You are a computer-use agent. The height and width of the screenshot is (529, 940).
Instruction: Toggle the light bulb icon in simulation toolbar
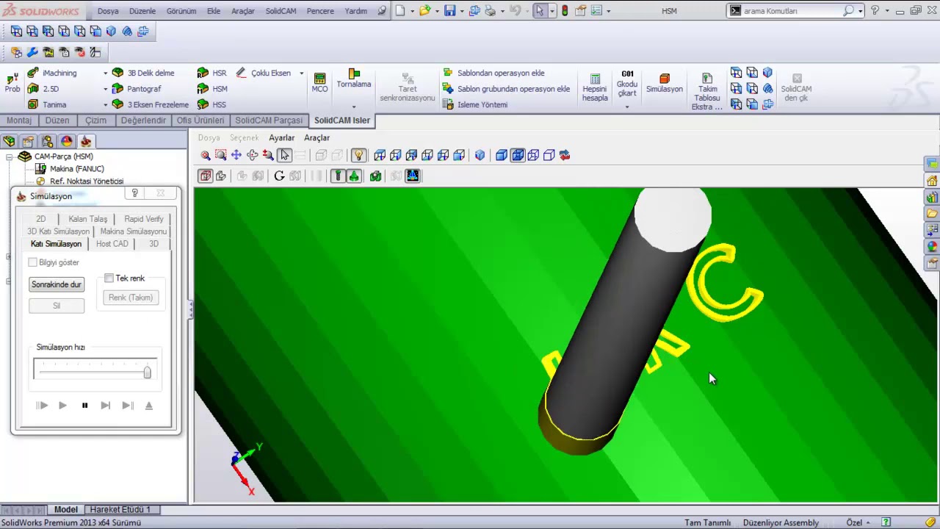point(358,155)
